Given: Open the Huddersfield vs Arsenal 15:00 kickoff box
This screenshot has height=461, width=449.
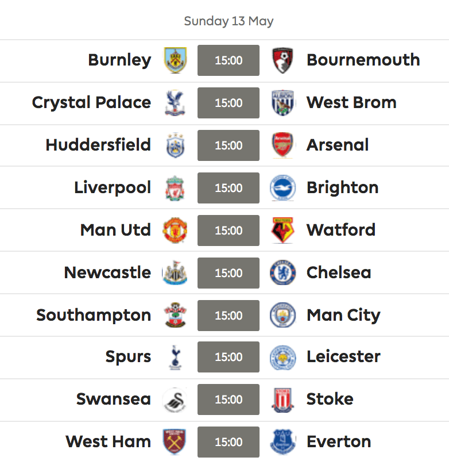Looking at the screenshot, I should [229, 145].
